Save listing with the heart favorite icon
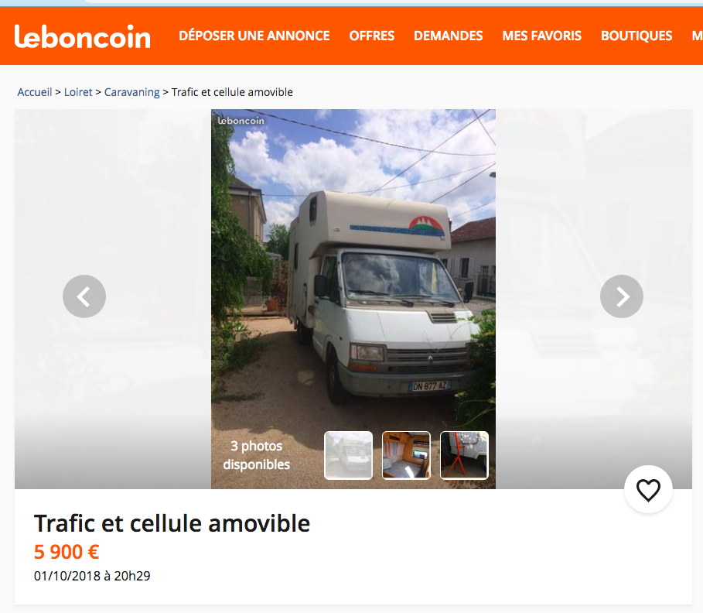The image size is (703, 613). (x=648, y=490)
